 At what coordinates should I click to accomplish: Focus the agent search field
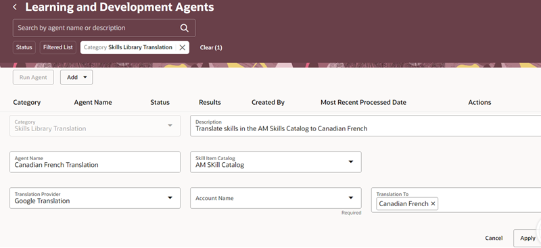[x=98, y=28]
